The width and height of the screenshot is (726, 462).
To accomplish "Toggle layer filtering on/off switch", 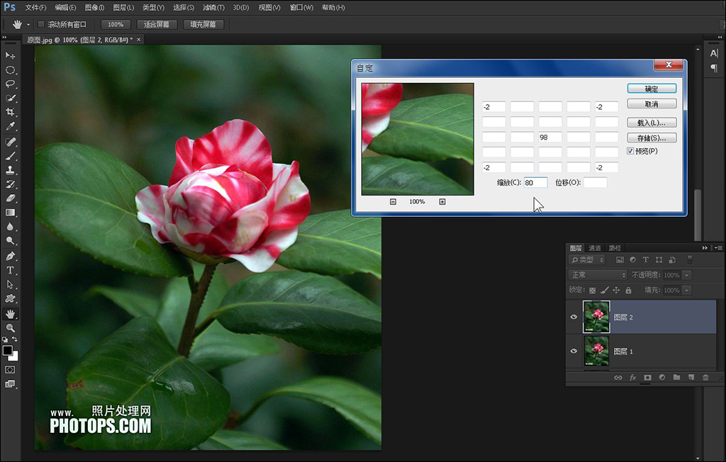I will [x=690, y=260].
